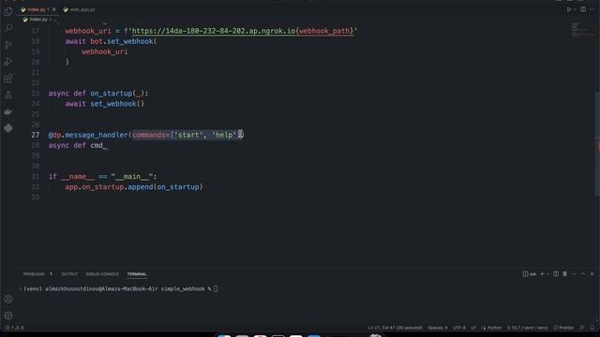Open the Accounts menu icon
Image resolution: width=600 pixels, height=337 pixels.
[x=8, y=300]
